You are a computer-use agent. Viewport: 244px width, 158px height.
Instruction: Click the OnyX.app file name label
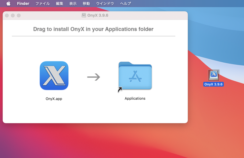pos(54,99)
